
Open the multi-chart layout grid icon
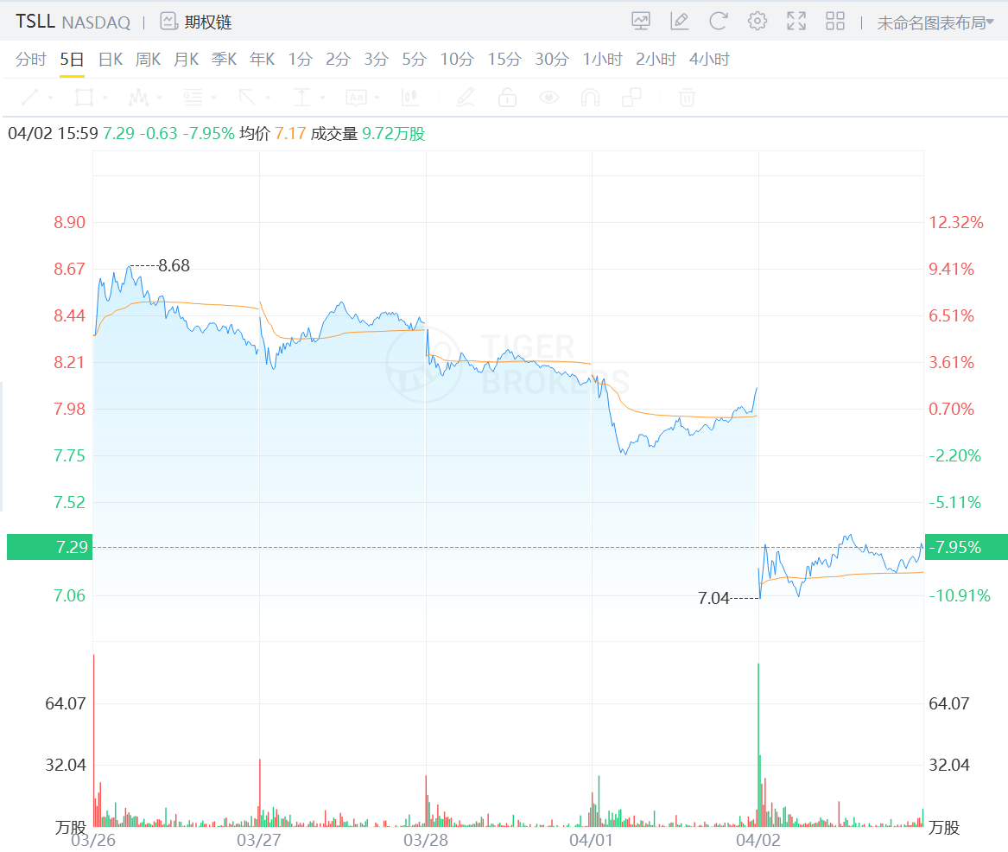[834, 20]
